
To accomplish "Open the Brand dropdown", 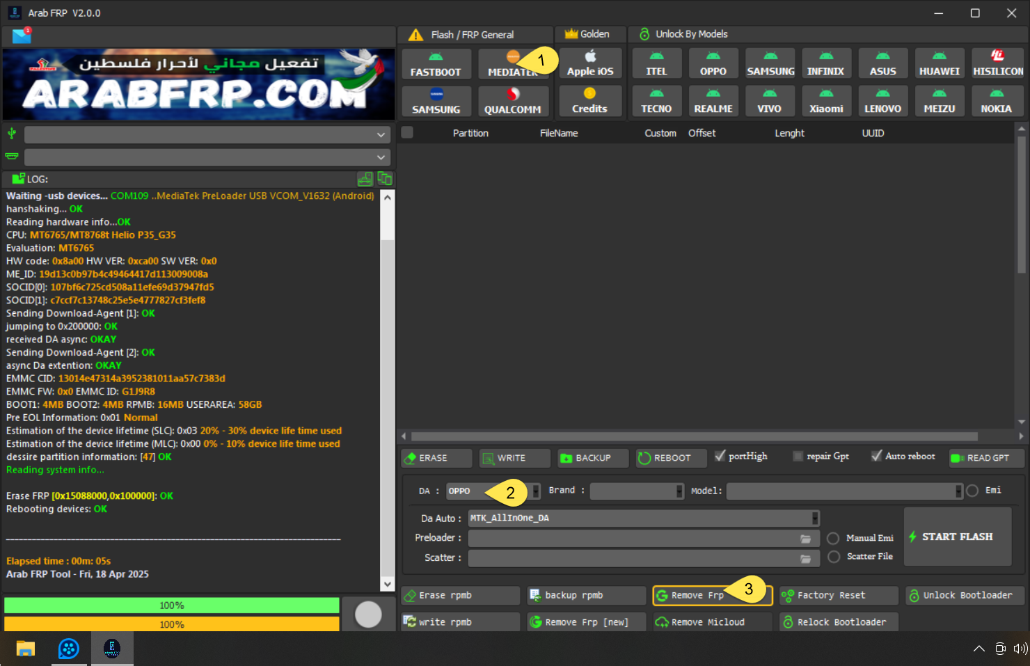I will point(637,491).
